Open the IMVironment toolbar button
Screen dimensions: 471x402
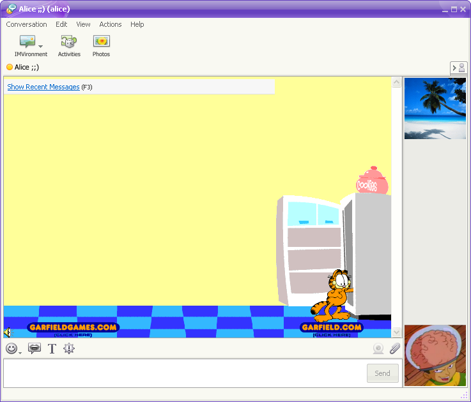tap(27, 42)
